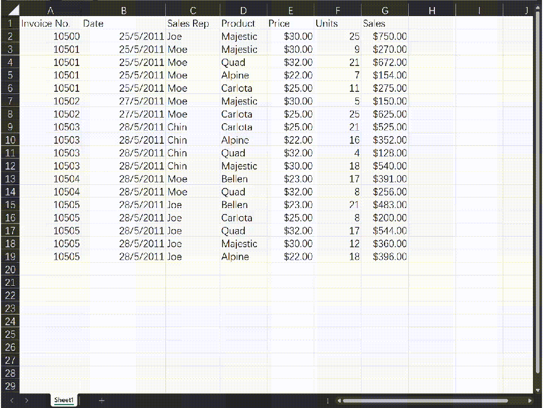543x408 pixels.
Task: Click the vertical scrollbar down arrow
Action: (x=537, y=387)
